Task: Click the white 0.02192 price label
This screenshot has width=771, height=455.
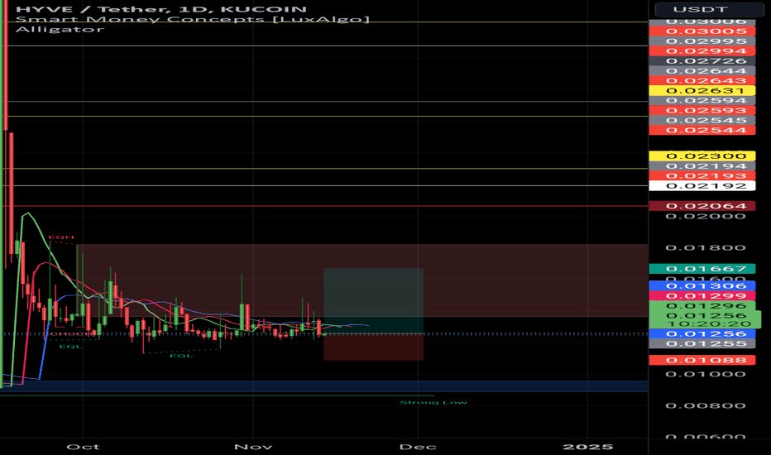Action: click(x=702, y=186)
